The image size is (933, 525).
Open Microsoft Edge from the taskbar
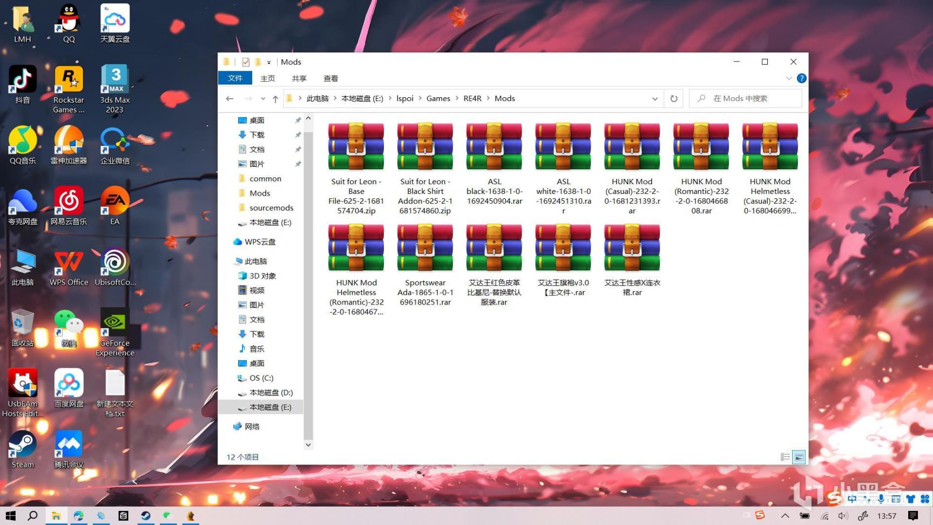[78, 516]
